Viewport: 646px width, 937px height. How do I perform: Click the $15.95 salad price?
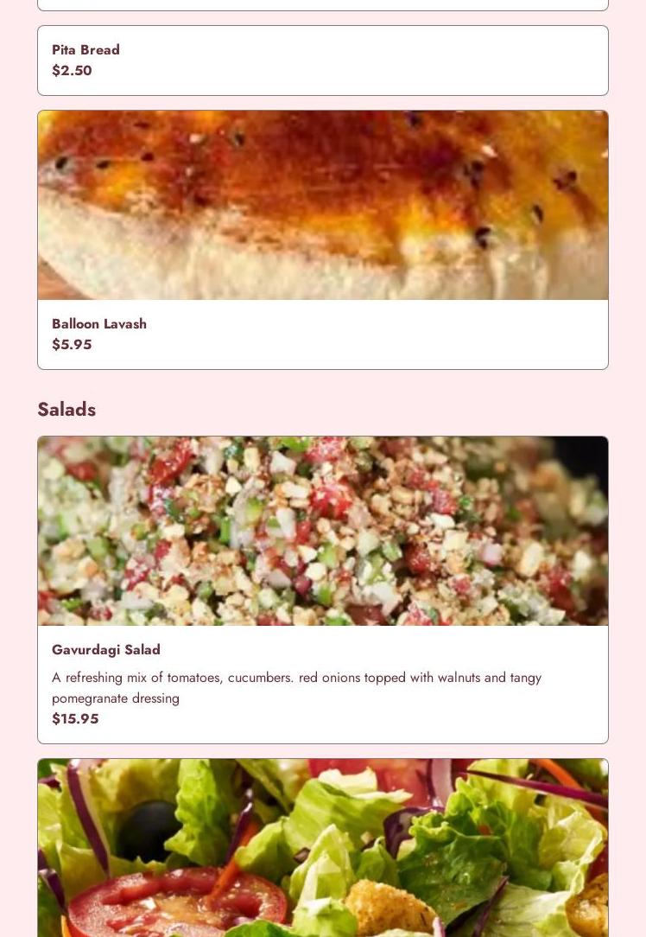tap(75, 719)
